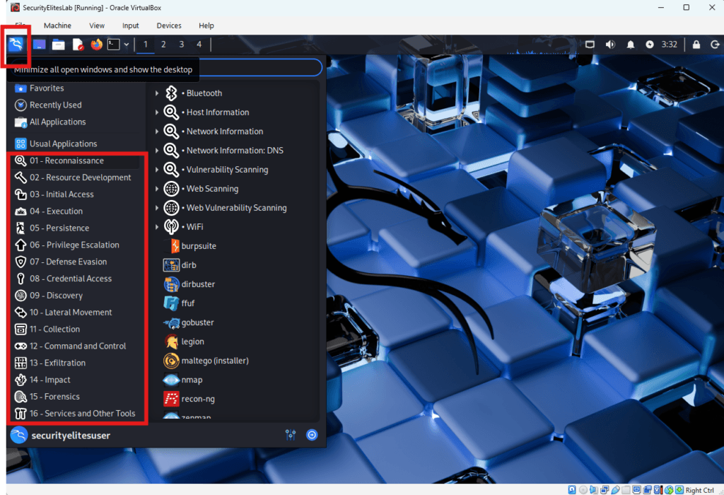Open Firefox from the taskbar
The image size is (724, 495).
coord(96,44)
